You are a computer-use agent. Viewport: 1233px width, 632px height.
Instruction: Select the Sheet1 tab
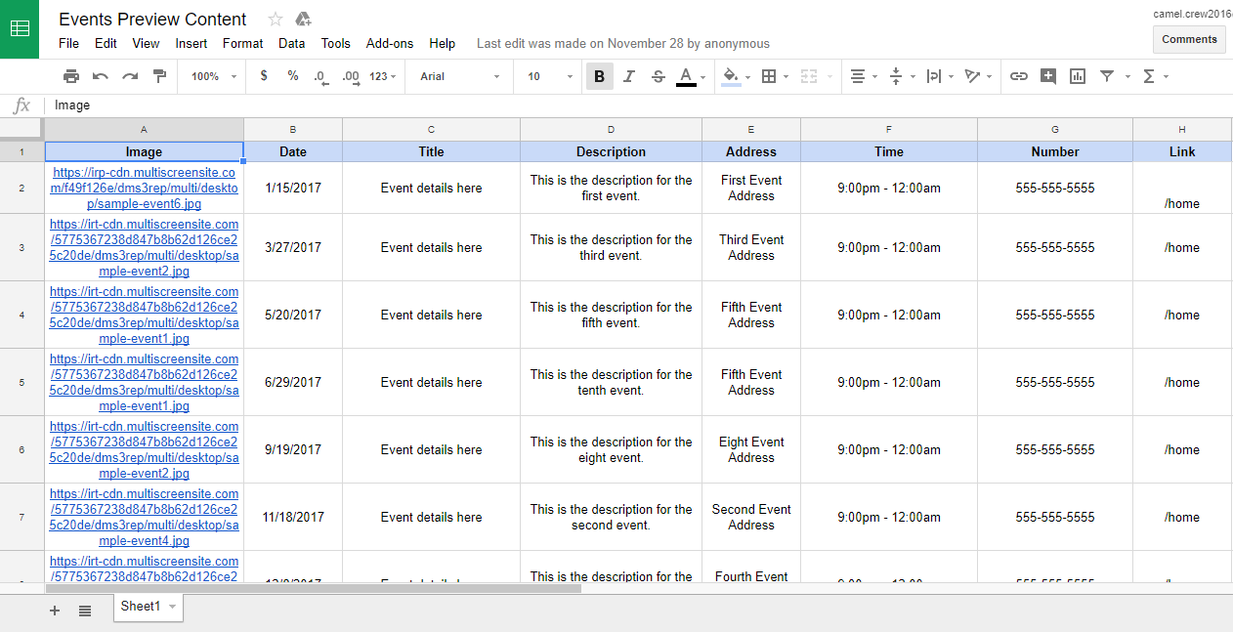[141, 607]
